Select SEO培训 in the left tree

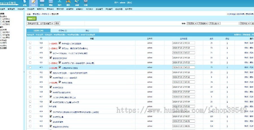[x=6, y=32]
